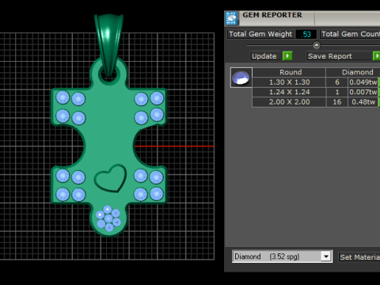Collapse the panel using the circular arrow handle
The height and width of the screenshot is (285, 380).
coord(317,45)
